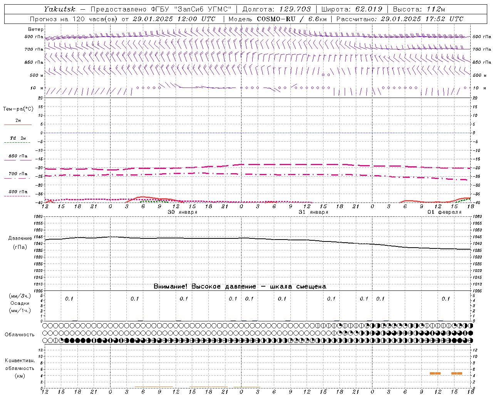
Task: Click the computed time "Рассчитано: 29.01.2025 17:52 UTC"
Action: pos(400,19)
